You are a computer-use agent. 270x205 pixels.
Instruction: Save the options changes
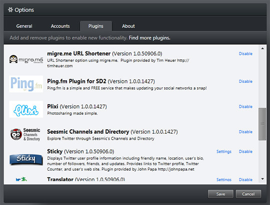tap(220, 194)
